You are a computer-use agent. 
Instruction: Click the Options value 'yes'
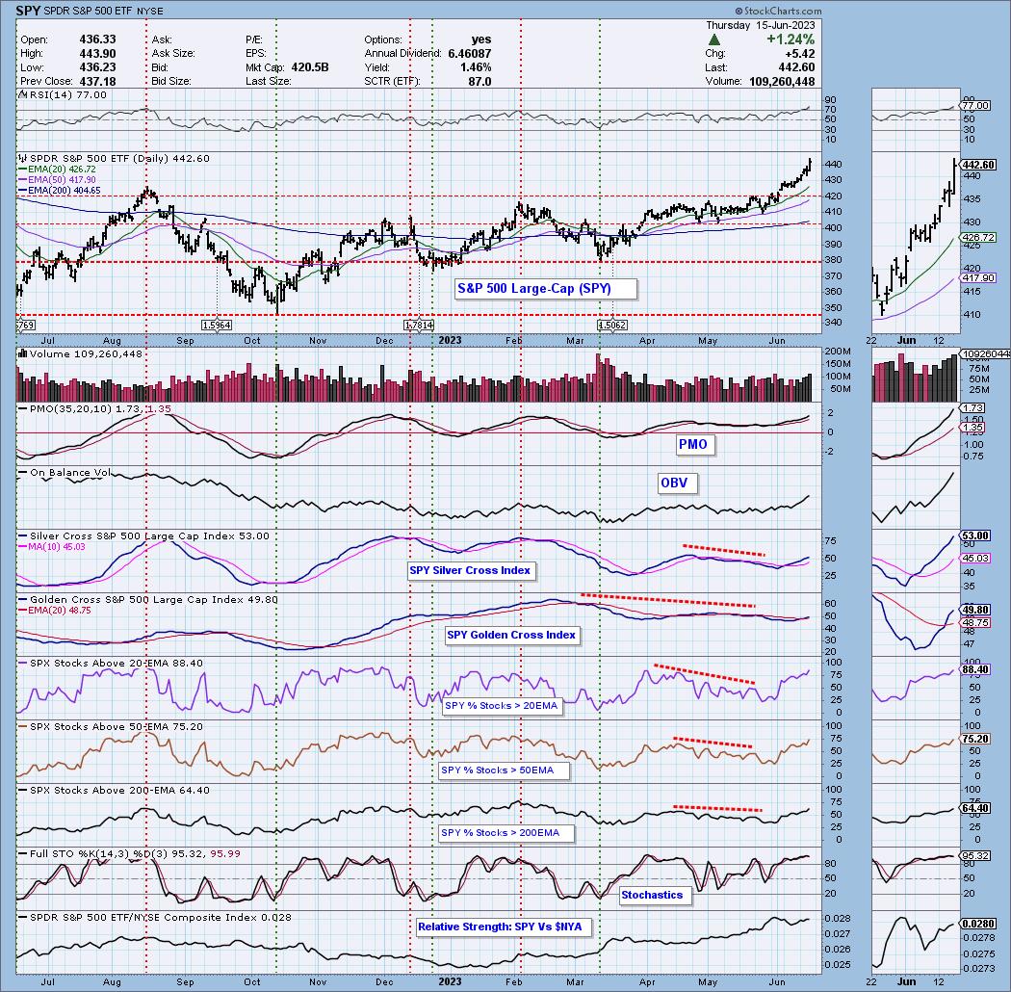(481, 39)
